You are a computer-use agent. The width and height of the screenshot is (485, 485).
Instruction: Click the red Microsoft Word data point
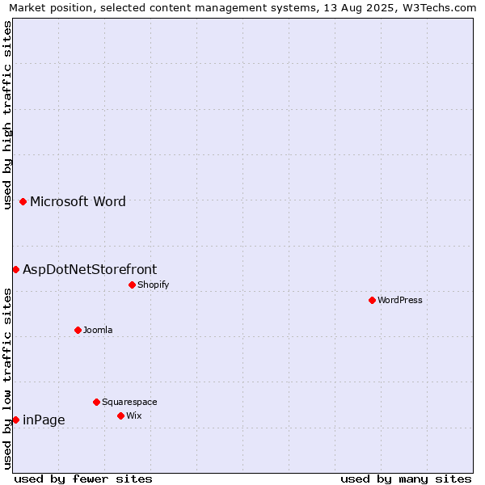[23, 201]
